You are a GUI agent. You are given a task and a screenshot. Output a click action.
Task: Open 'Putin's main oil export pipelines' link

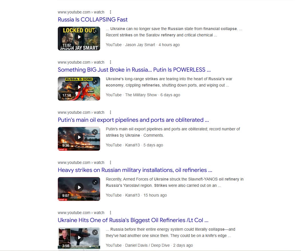(133, 120)
